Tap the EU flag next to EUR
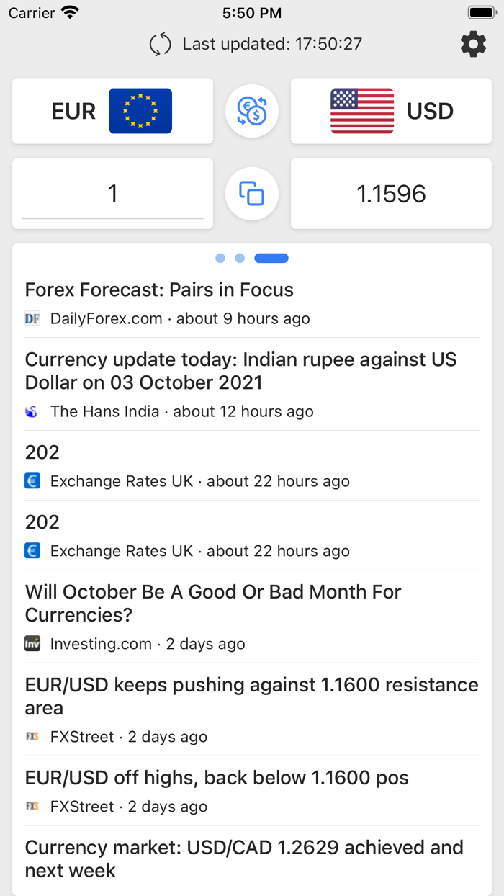The height and width of the screenshot is (896, 504). click(140, 111)
